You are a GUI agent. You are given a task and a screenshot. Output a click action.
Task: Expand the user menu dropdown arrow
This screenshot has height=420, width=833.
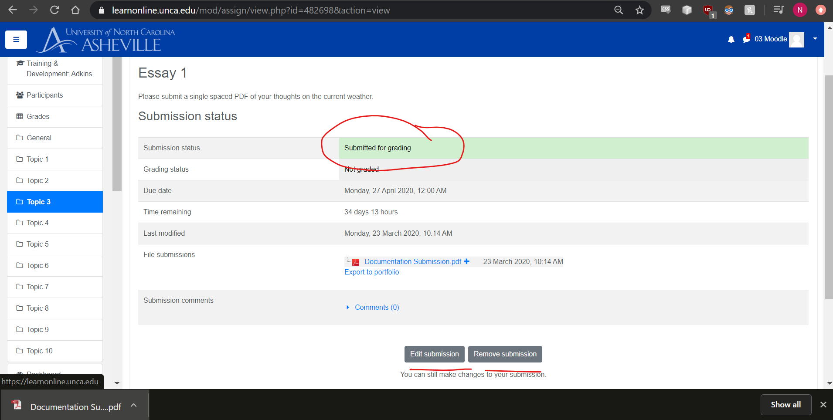(815, 39)
